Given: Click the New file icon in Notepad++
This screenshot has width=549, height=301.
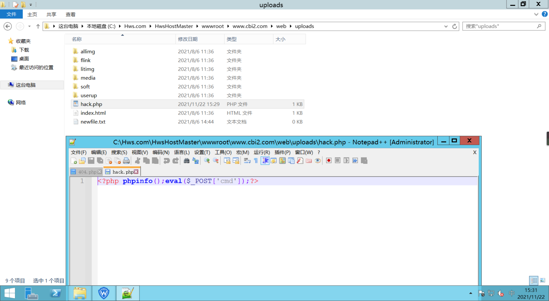Looking at the screenshot, I should tap(74, 161).
